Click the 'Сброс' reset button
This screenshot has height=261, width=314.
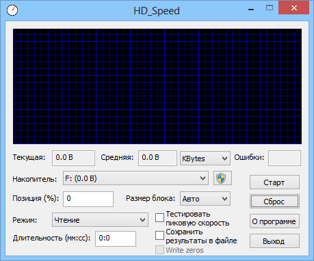click(274, 202)
